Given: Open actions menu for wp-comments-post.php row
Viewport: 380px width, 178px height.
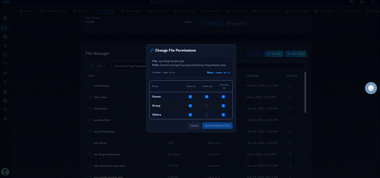Looking at the screenshot, I should point(290,166).
